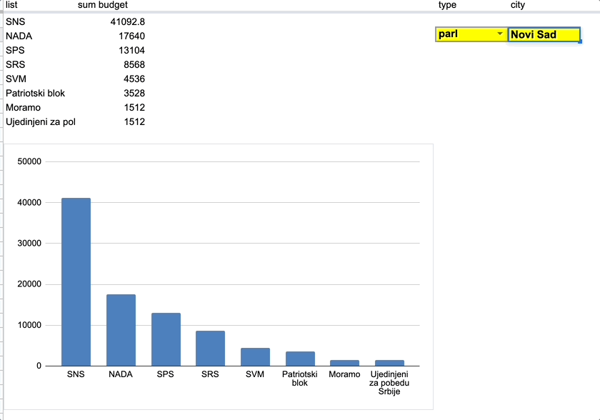Click the SRS bar in the chart
600x420 pixels.
point(210,349)
